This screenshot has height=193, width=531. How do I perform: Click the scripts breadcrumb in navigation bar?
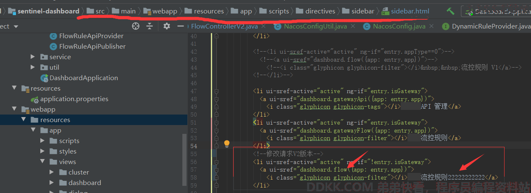tap(279, 11)
